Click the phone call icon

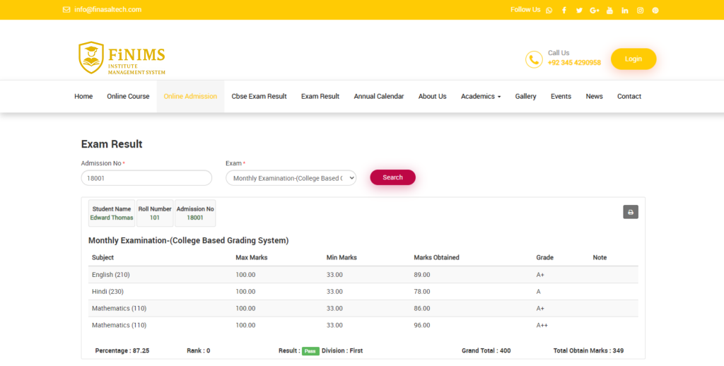[534, 59]
